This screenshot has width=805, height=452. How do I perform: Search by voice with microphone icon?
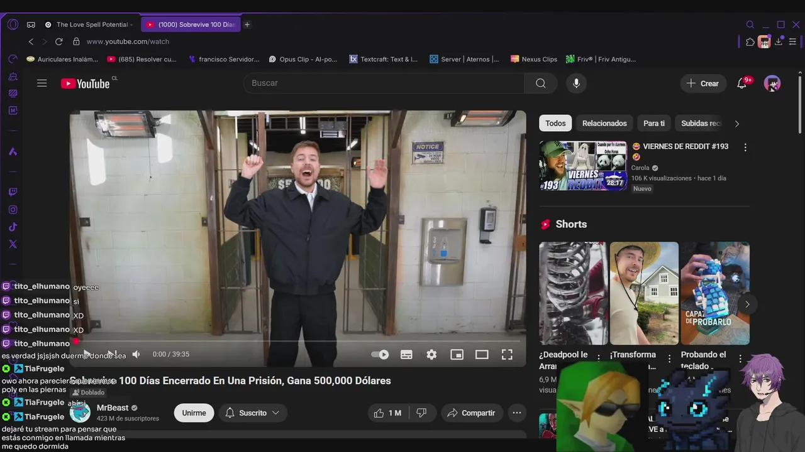coord(576,83)
